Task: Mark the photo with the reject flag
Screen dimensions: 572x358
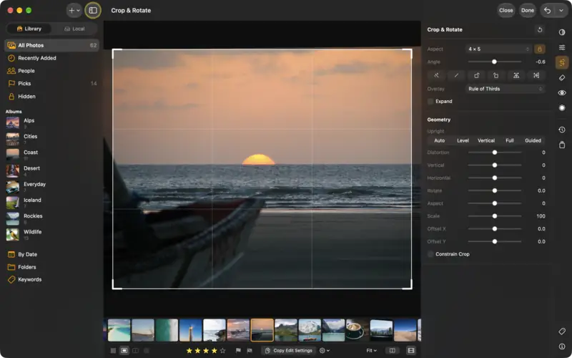Action: (250, 350)
